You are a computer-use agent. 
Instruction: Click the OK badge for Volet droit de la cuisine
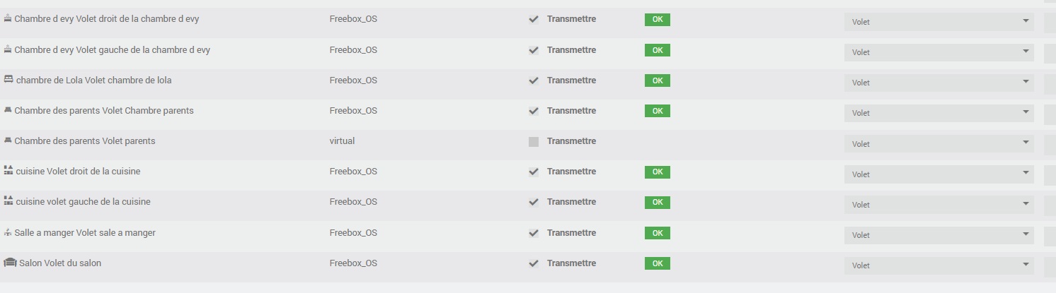(x=657, y=172)
